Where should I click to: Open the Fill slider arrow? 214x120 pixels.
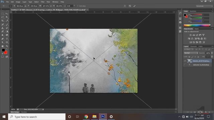point(212,57)
